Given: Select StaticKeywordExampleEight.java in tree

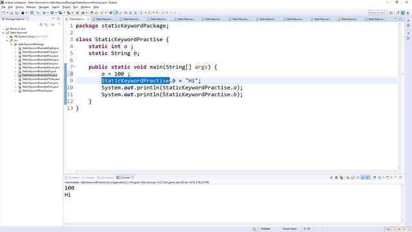Looking at the screenshot, I should (41, 48).
